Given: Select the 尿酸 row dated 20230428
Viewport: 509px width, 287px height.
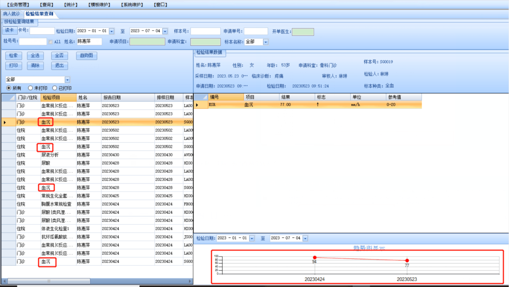Looking at the screenshot, I should 97,163.
